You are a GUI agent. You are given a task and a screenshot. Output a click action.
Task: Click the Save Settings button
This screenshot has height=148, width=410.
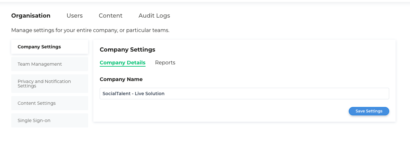click(369, 111)
